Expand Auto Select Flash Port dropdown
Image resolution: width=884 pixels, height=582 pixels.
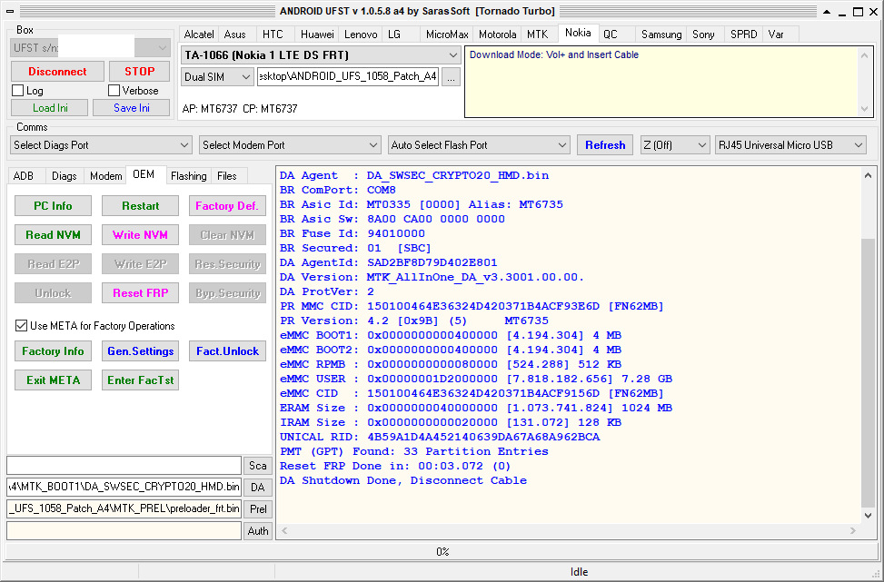(x=479, y=144)
